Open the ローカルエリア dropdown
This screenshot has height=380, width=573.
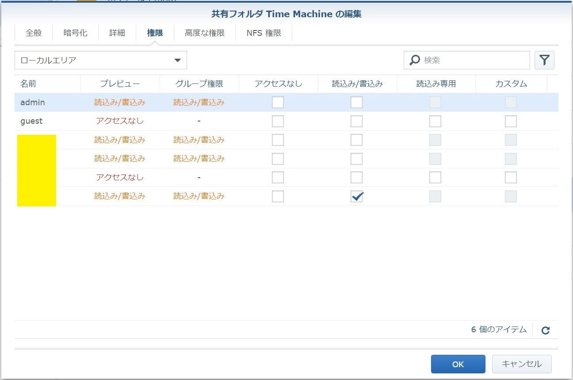click(x=101, y=60)
